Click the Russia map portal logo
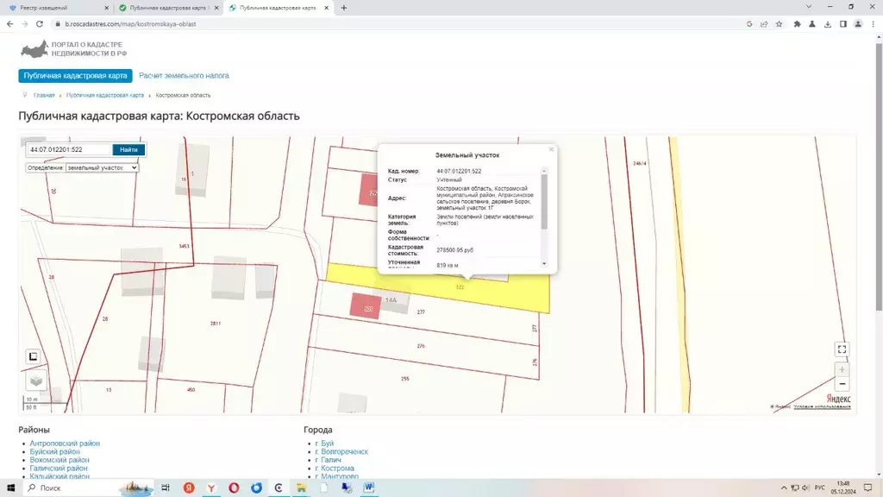 [34, 49]
